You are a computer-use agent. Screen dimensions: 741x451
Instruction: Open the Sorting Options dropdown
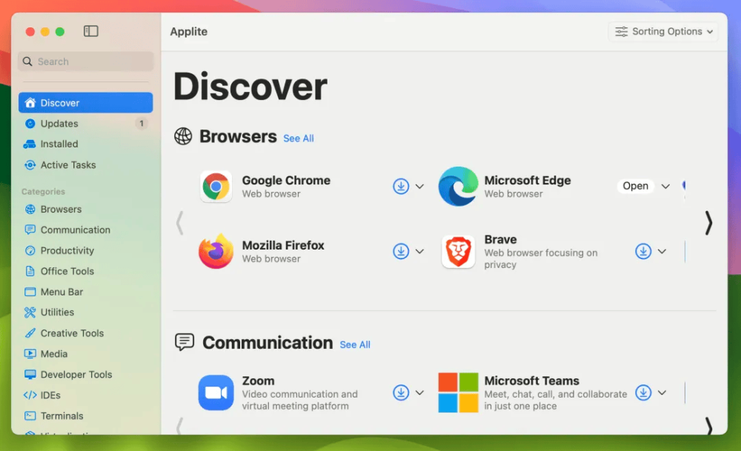[663, 32]
